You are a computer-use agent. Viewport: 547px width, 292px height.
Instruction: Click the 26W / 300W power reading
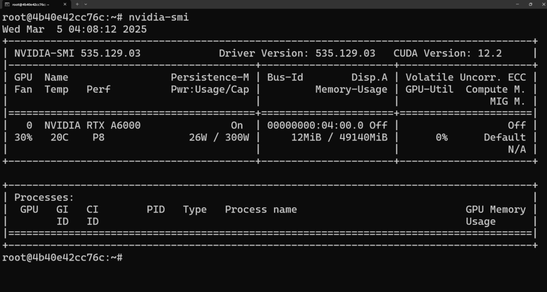219,137
